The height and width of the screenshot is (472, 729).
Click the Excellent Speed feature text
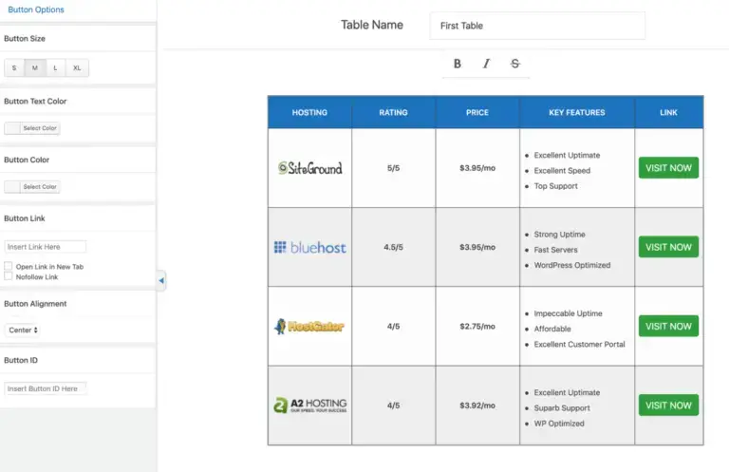coord(562,171)
